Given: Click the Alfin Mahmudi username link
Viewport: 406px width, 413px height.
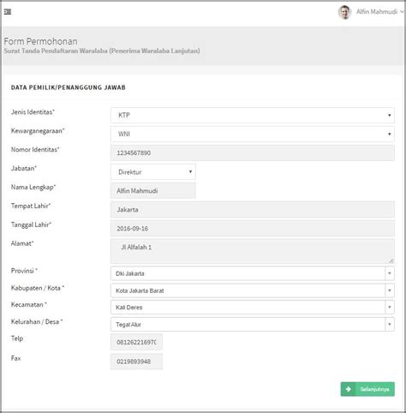Looking at the screenshot, I should [x=377, y=12].
